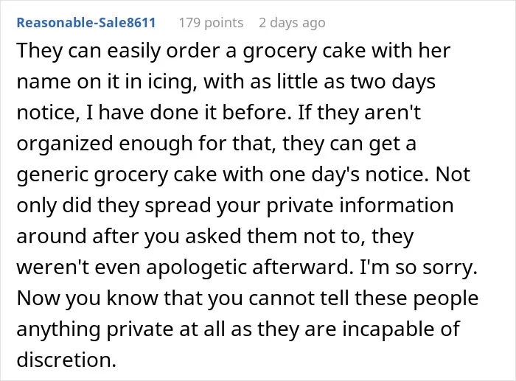Click the phrase 'two days' in second line

point(393,82)
